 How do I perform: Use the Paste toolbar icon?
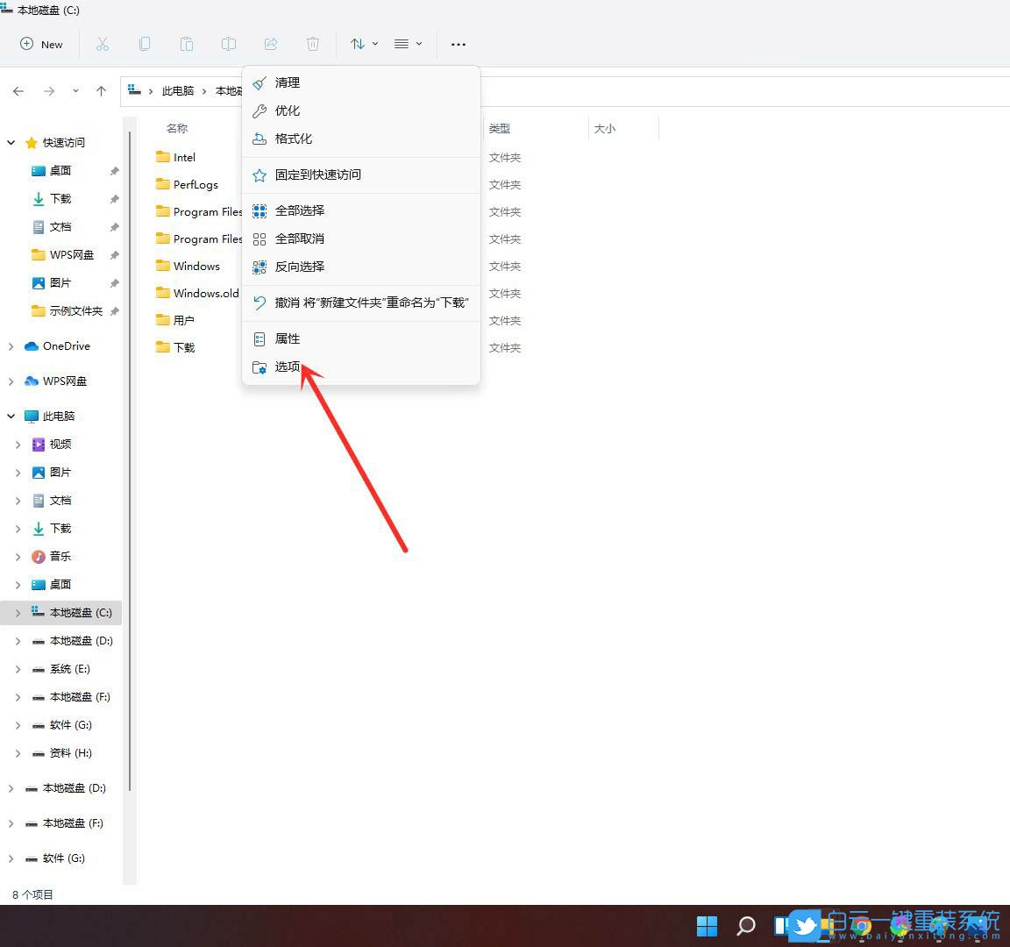coord(187,44)
